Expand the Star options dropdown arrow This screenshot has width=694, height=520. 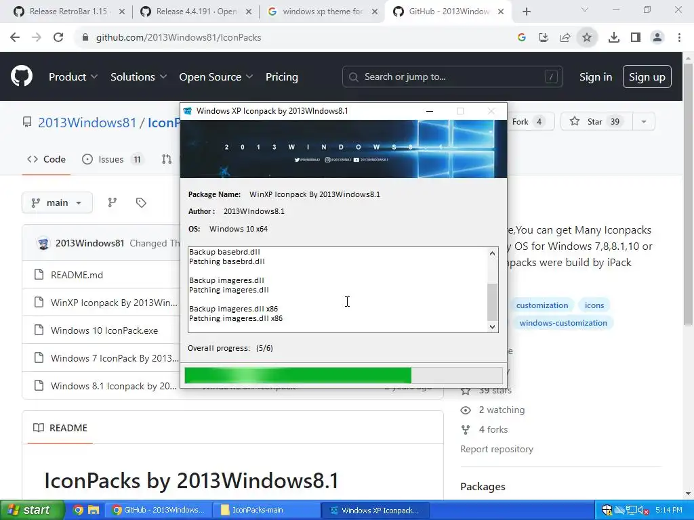coord(644,122)
